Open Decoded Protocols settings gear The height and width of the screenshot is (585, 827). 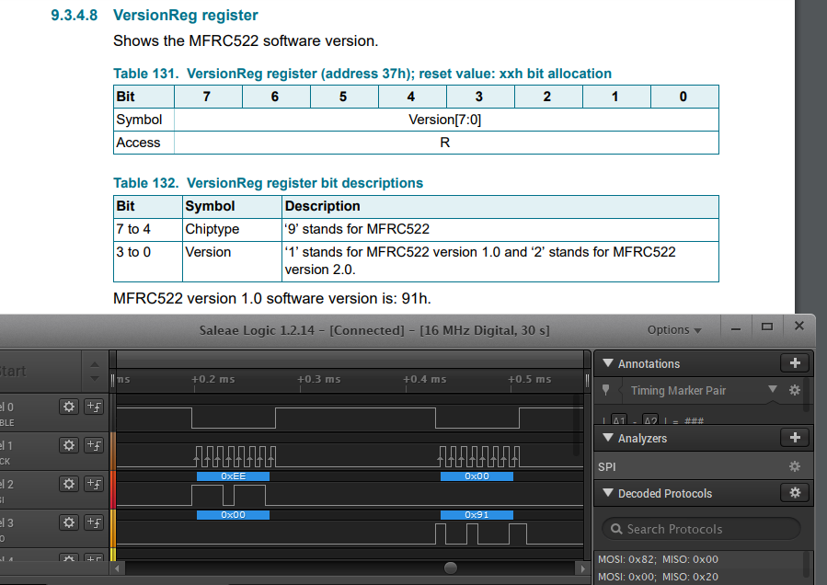(x=795, y=493)
